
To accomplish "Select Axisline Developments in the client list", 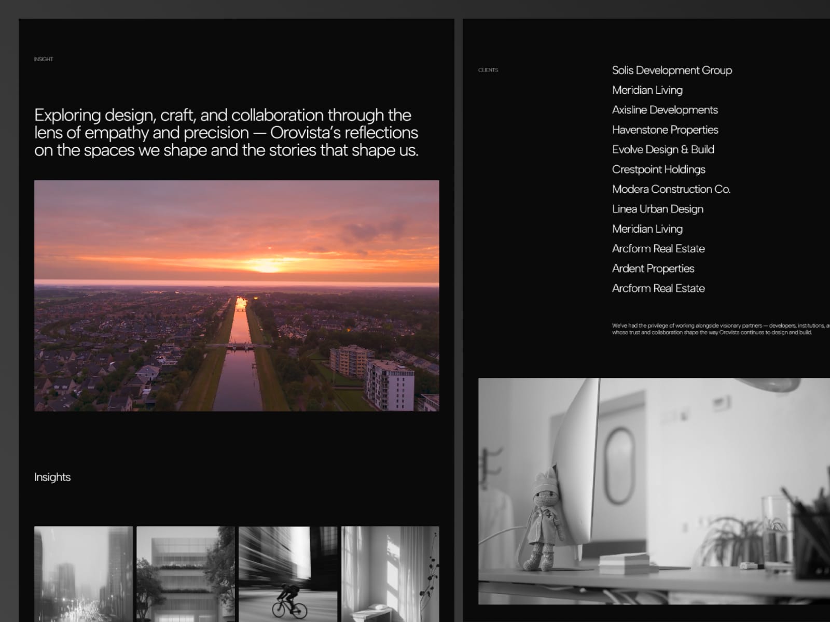I will [665, 110].
